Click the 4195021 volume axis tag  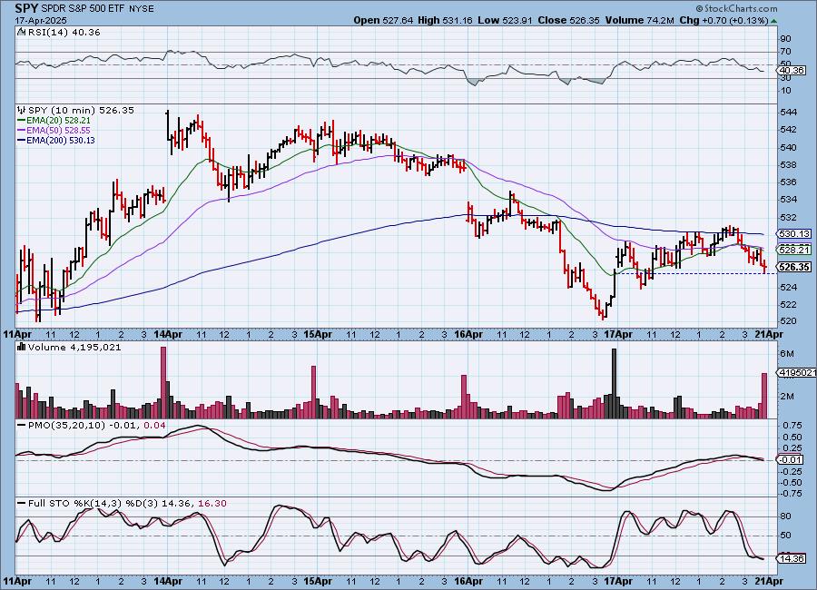click(797, 373)
